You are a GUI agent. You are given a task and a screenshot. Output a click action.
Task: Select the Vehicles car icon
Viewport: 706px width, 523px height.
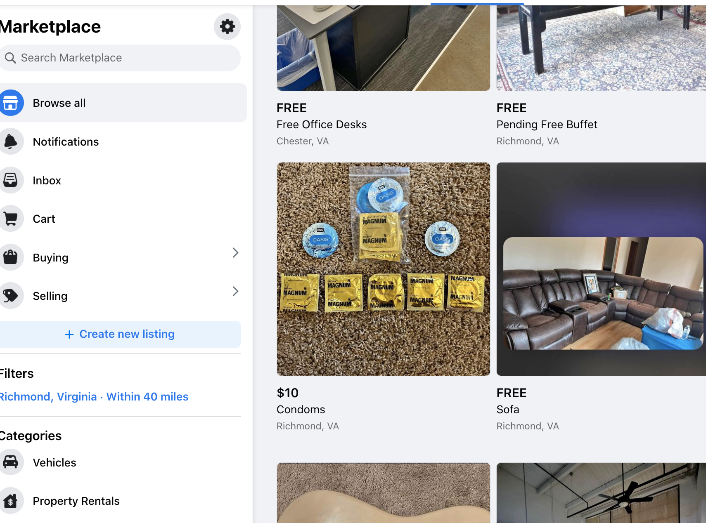coord(10,462)
